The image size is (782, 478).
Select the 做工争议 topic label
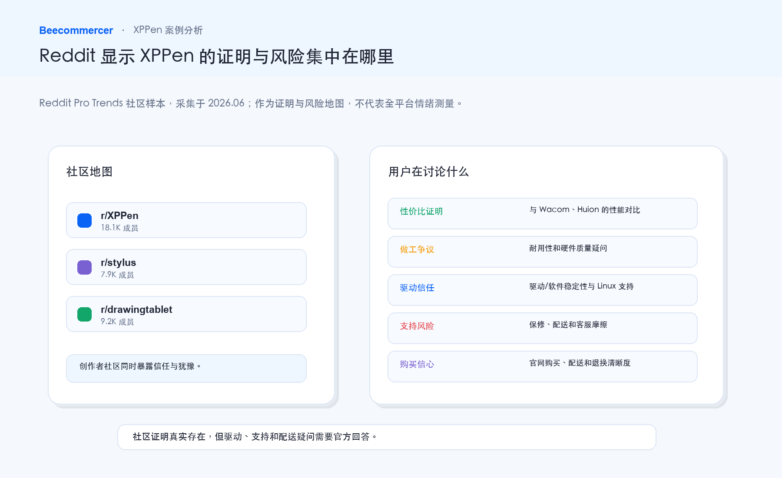[x=417, y=249]
